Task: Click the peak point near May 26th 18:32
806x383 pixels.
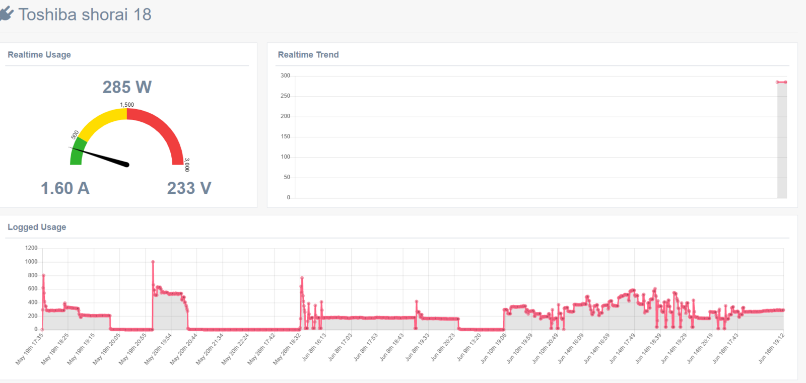Action: [302, 278]
